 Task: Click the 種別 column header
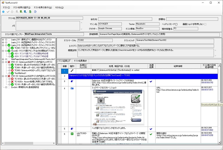point(72,66)
